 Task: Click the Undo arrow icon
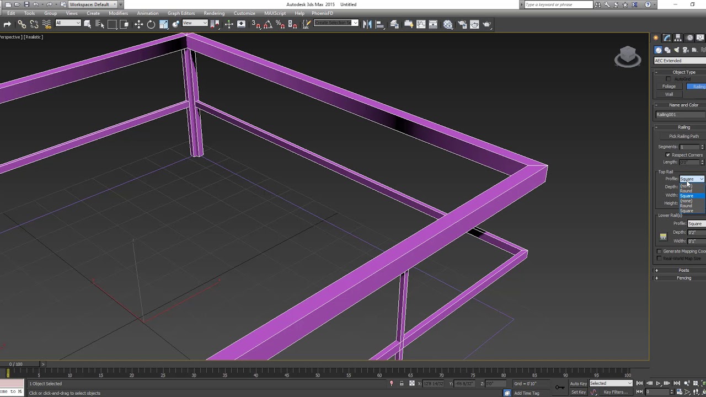36,4
